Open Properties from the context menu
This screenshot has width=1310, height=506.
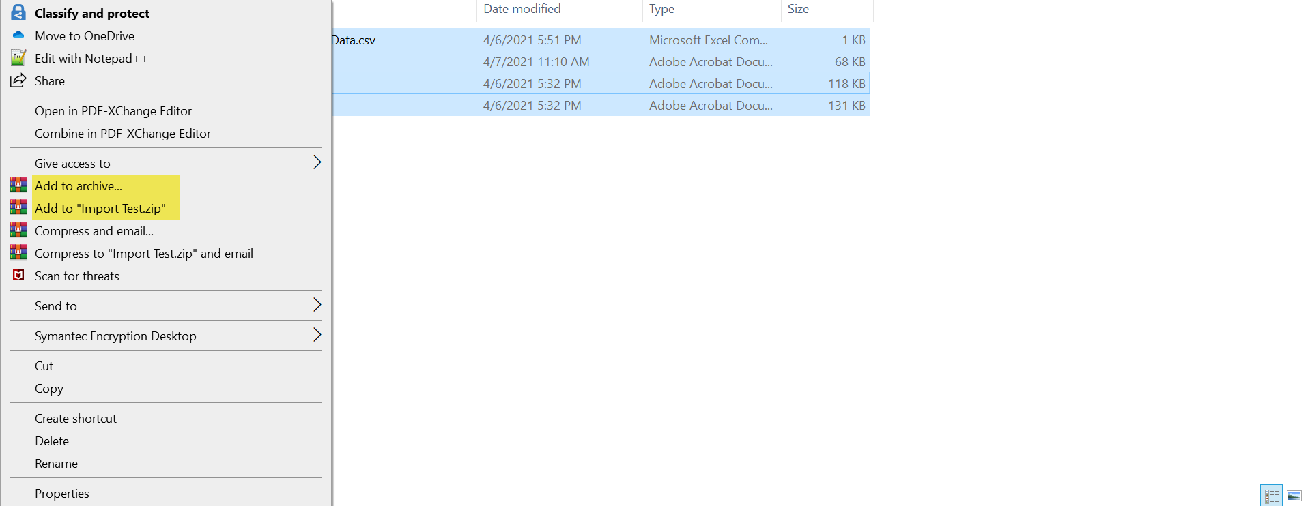point(62,493)
